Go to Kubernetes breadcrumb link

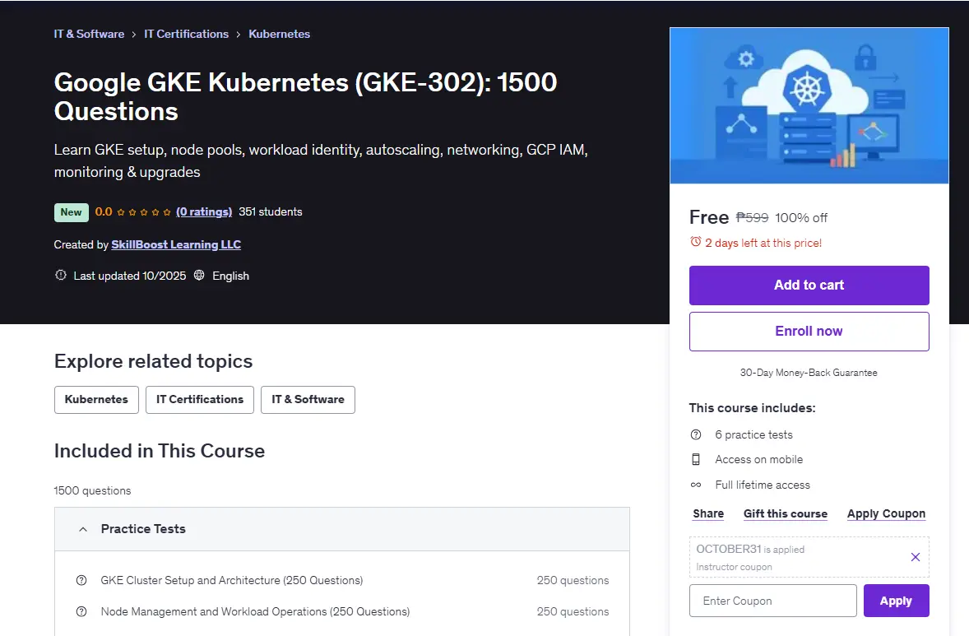[280, 34]
